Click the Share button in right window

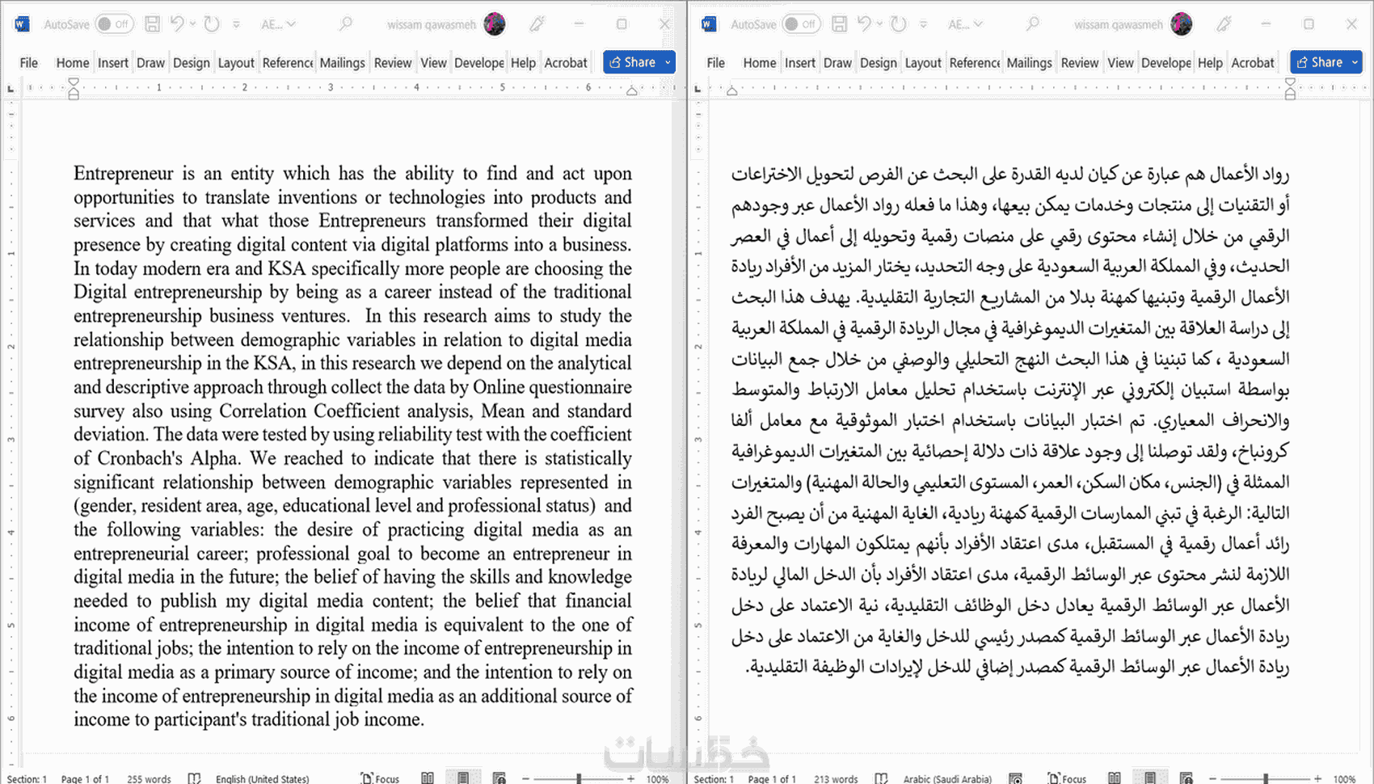point(1319,62)
